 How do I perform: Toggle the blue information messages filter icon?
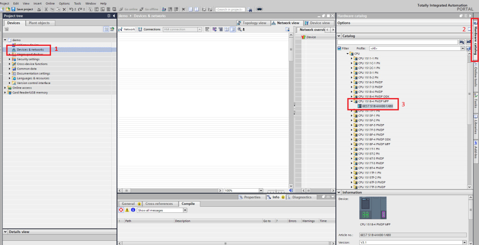coord(133,210)
